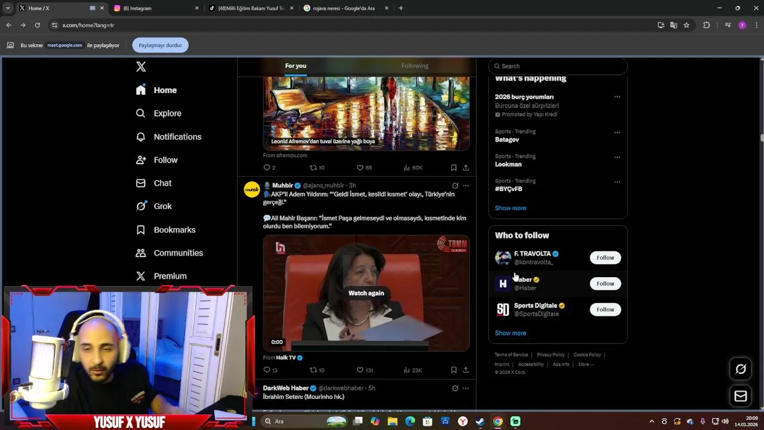Switch to the For you tab

coord(295,66)
